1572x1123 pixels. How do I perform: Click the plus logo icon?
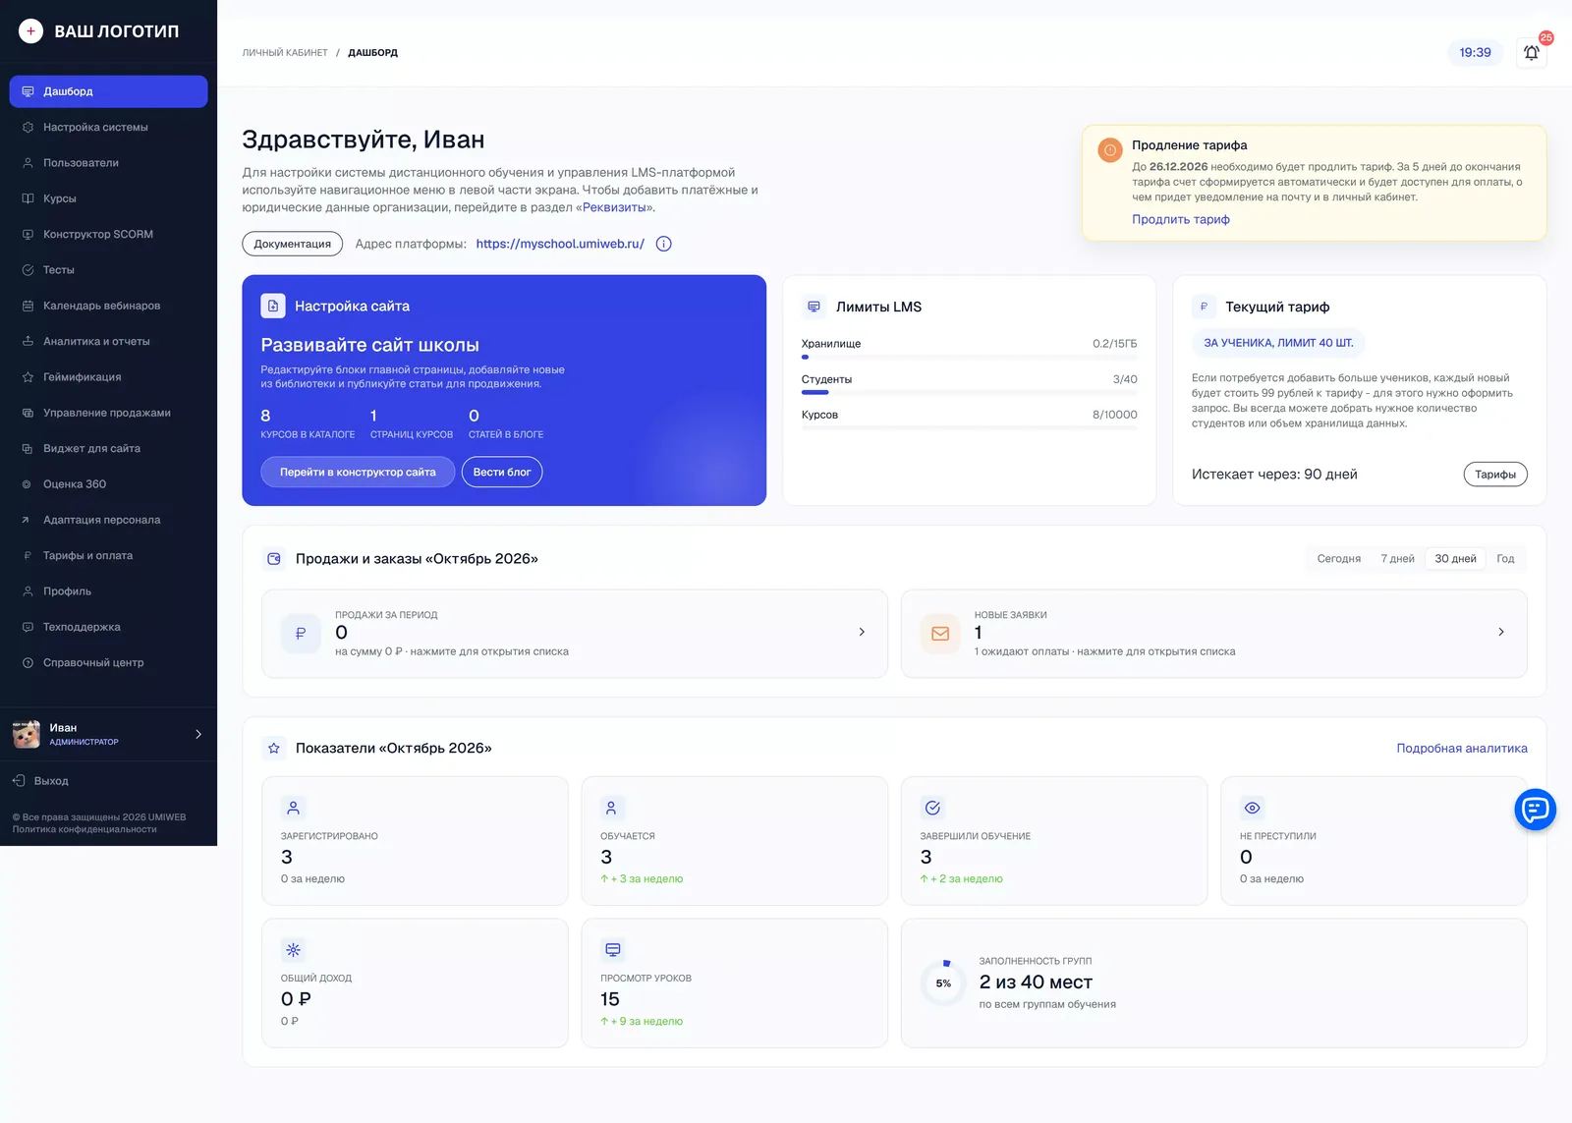[x=30, y=30]
